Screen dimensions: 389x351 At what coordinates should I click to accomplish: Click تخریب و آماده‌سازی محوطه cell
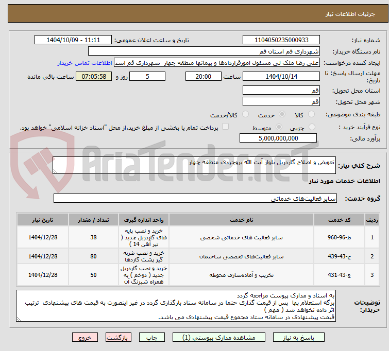pyautogui.click(x=242, y=275)
